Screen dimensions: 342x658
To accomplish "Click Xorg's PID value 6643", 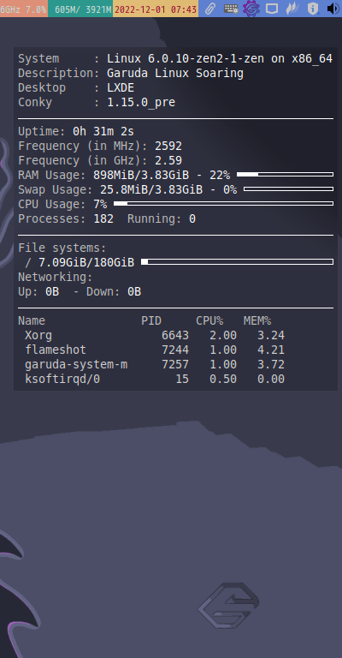I will pyautogui.click(x=175, y=335).
